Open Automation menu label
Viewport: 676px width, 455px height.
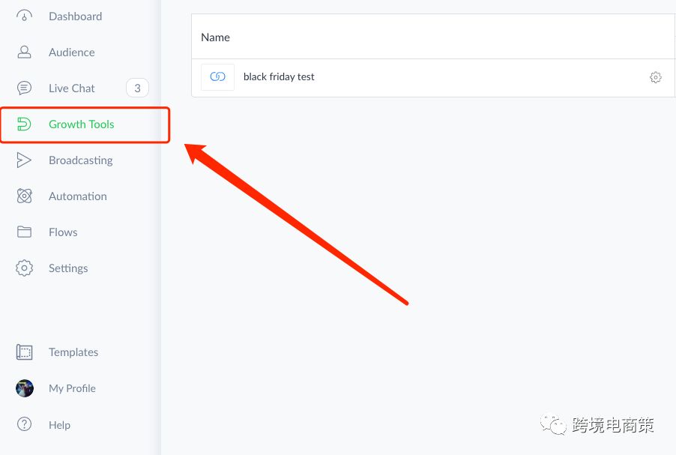point(78,196)
